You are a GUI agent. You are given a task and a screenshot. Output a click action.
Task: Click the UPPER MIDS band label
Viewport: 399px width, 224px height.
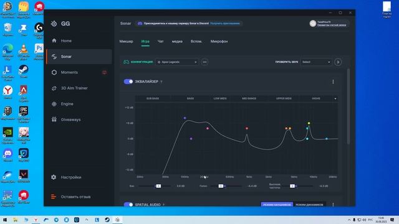(x=284, y=98)
